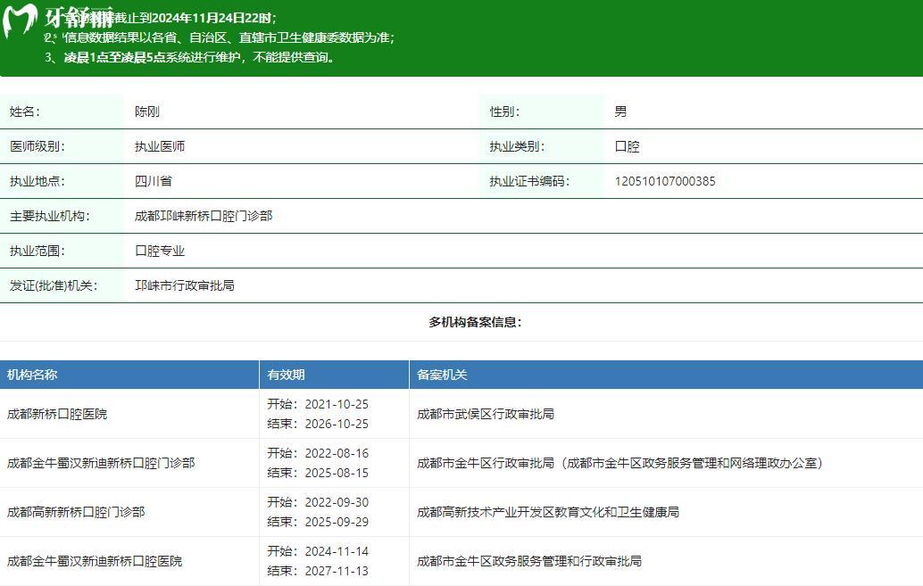Select the 口腔专业 value
Image resolution: width=923 pixels, height=586 pixels.
pyautogui.click(x=160, y=250)
